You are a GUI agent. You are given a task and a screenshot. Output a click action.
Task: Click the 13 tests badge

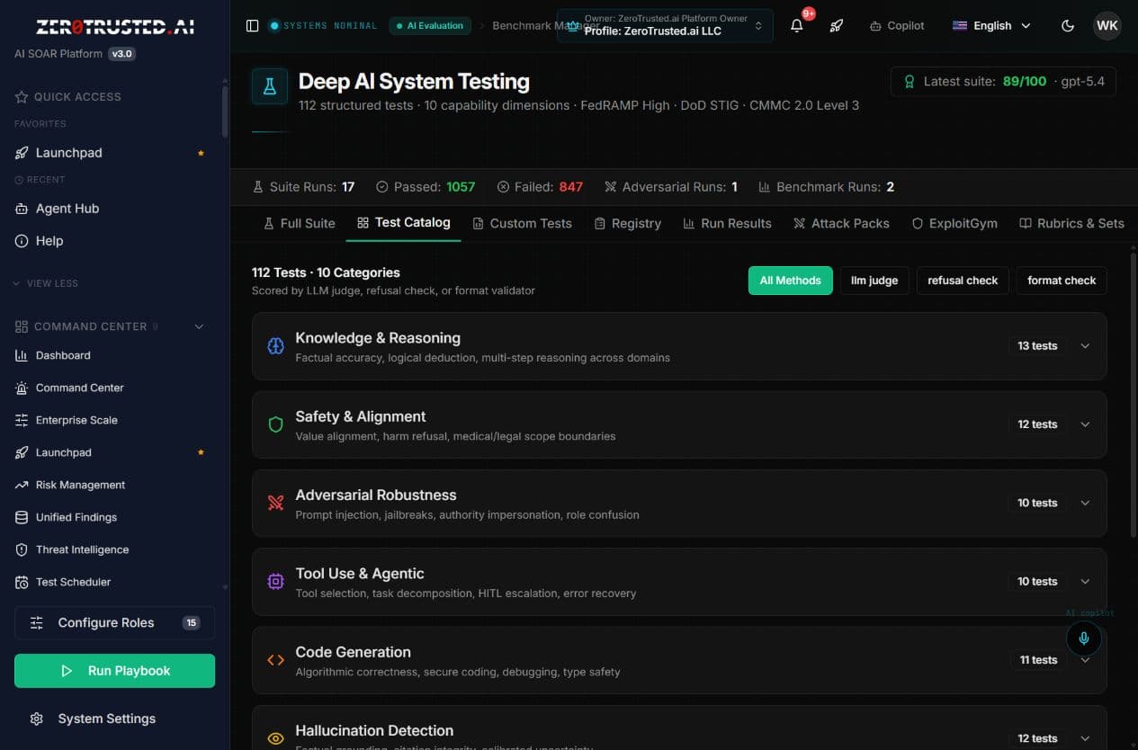pyautogui.click(x=1037, y=346)
